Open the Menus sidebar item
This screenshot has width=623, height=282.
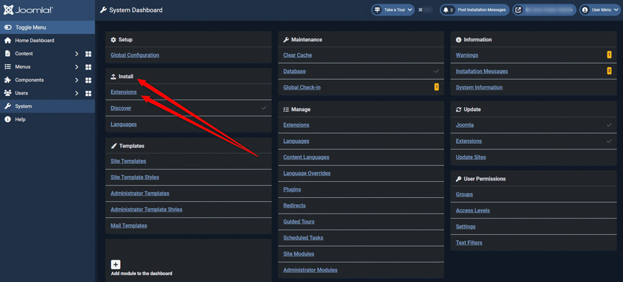(22, 67)
